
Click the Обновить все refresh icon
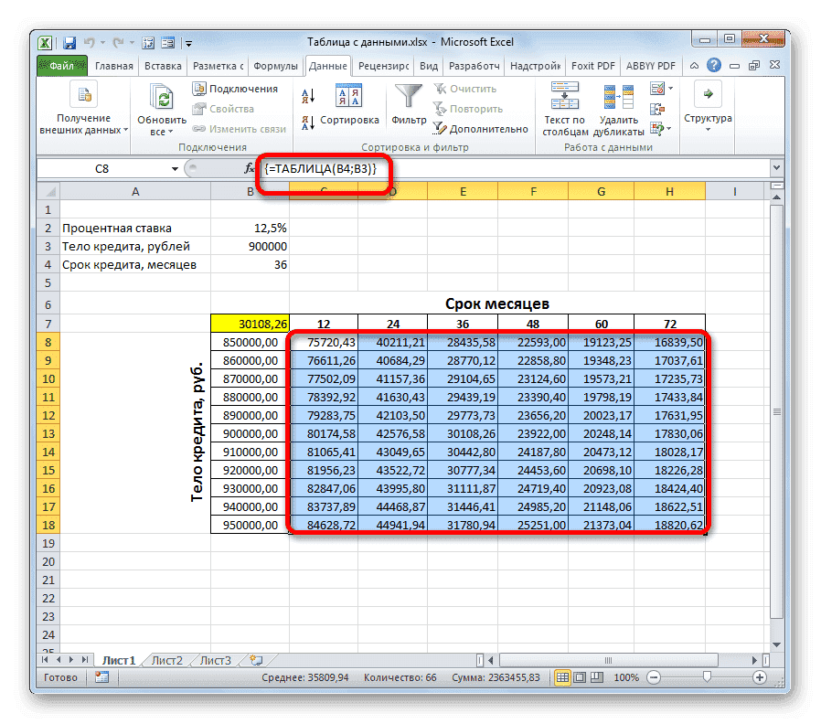point(160,98)
